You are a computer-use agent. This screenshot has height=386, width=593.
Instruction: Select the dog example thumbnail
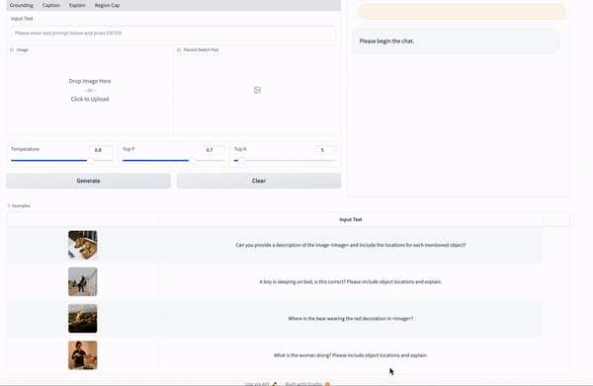pyautogui.click(x=82, y=245)
